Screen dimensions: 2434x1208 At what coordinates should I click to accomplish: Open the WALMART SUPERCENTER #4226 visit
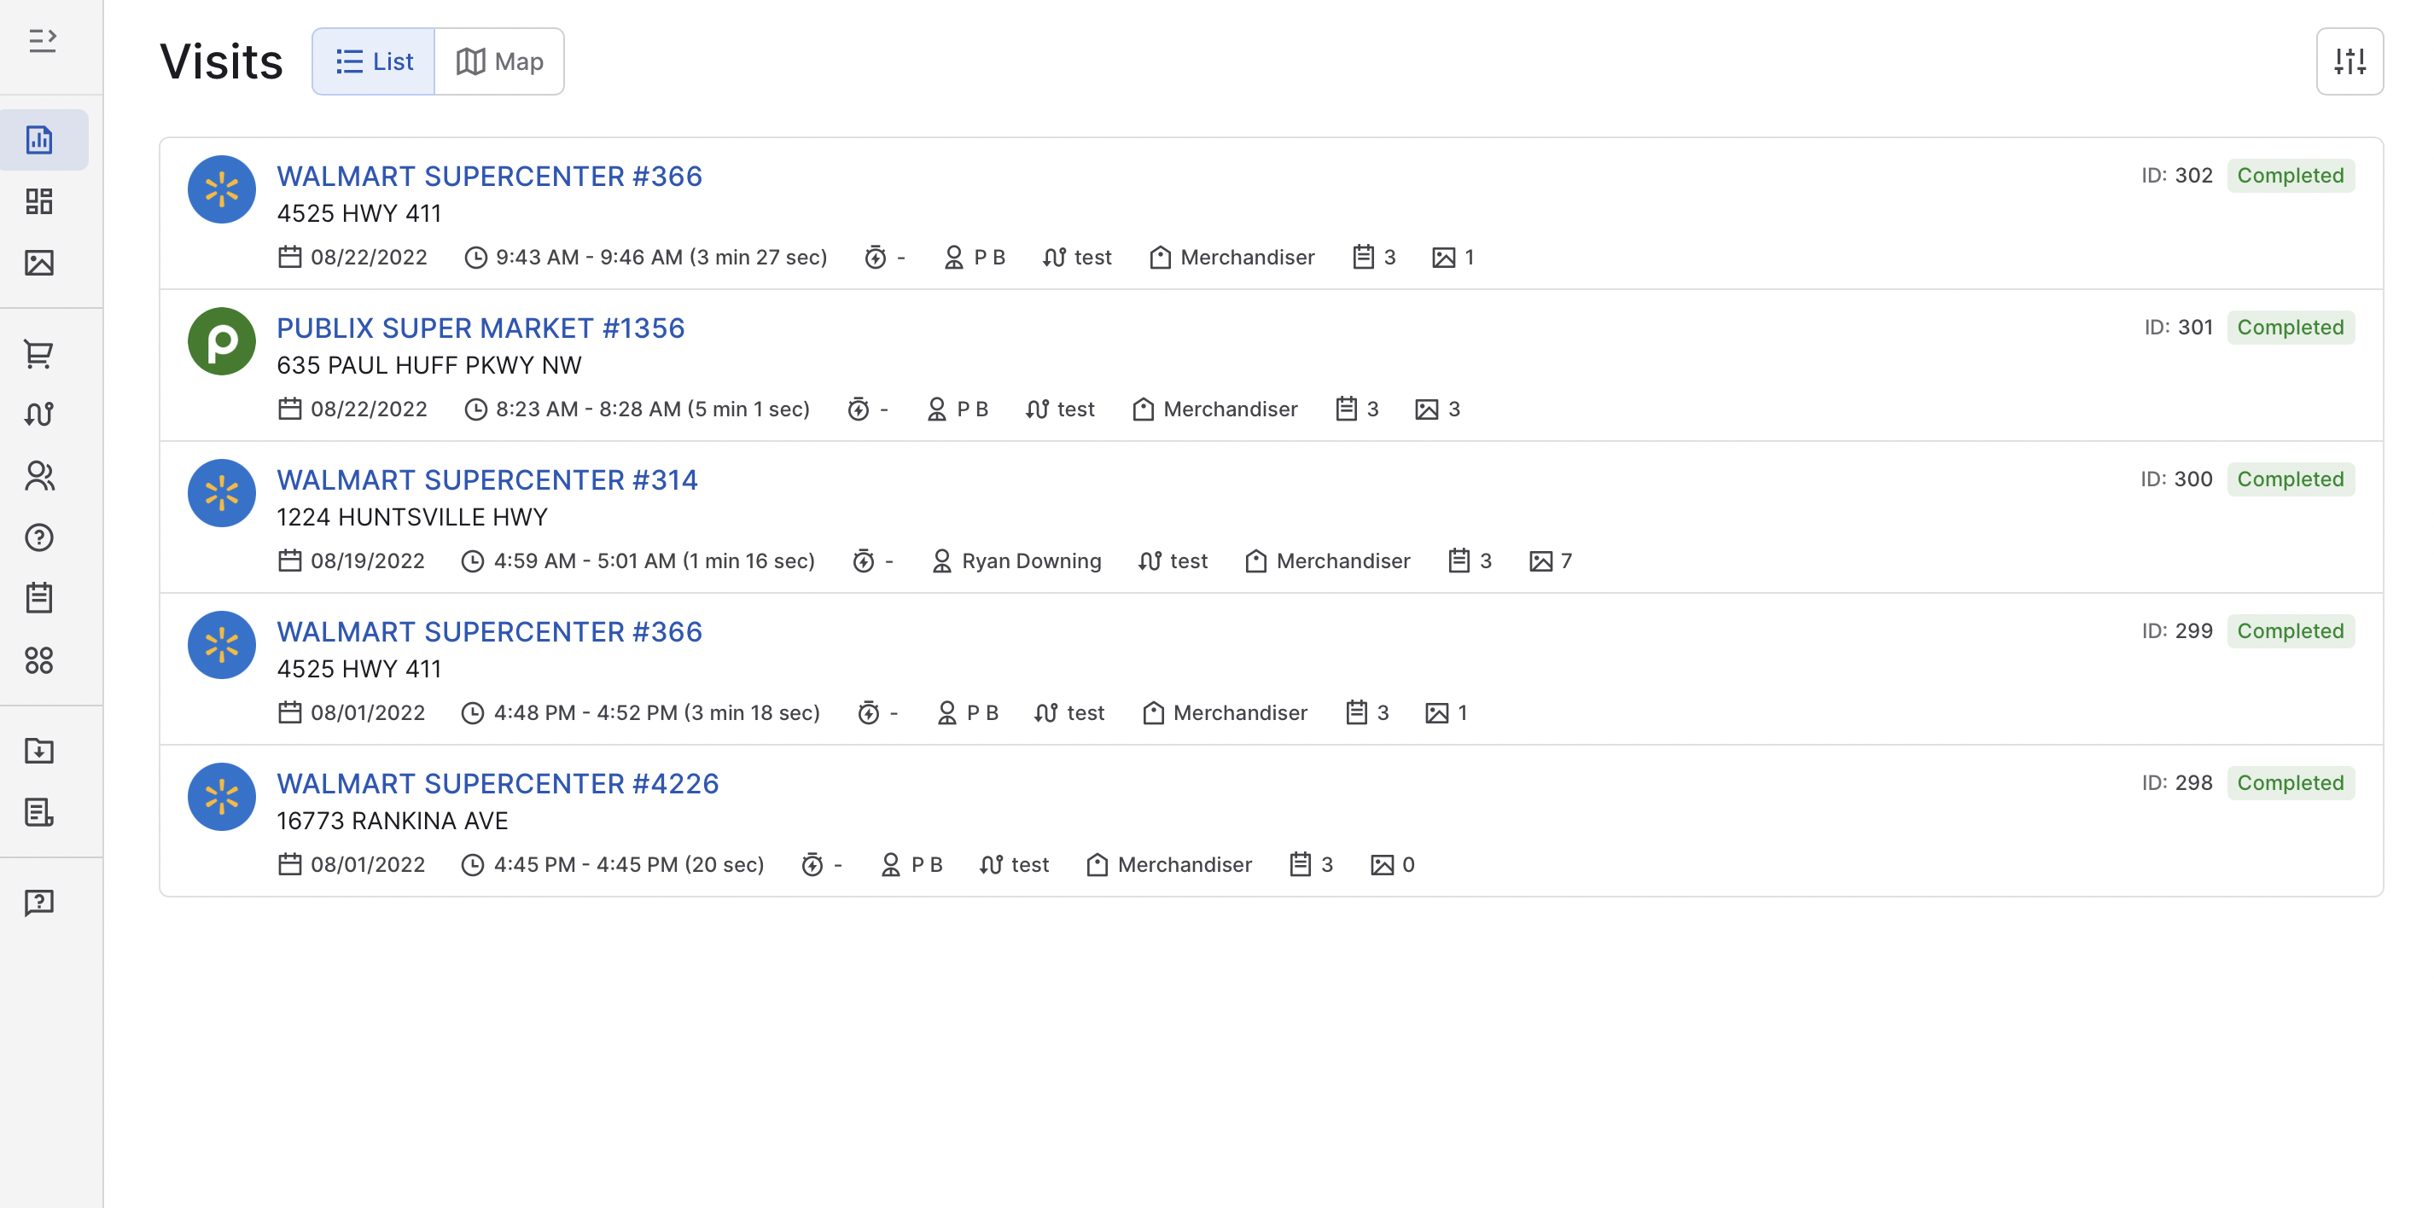click(x=497, y=783)
